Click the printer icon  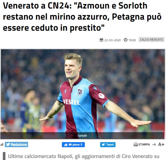pos(136,144)
